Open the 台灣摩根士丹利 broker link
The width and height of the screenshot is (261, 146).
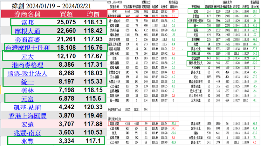point(27,48)
